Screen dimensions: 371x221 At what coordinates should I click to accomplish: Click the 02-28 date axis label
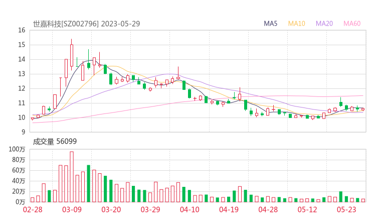coord(33,209)
